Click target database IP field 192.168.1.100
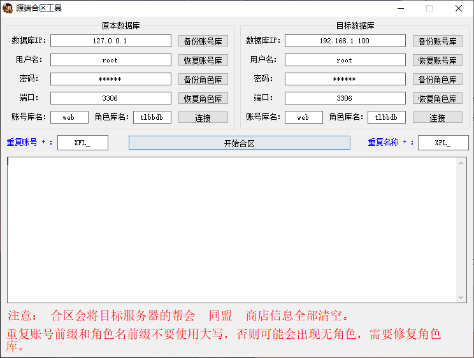The height and width of the screenshot is (358, 474). (x=345, y=41)
